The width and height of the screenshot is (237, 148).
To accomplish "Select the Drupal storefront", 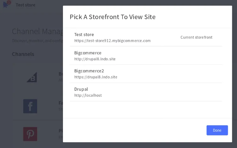I will coord(146,92).
